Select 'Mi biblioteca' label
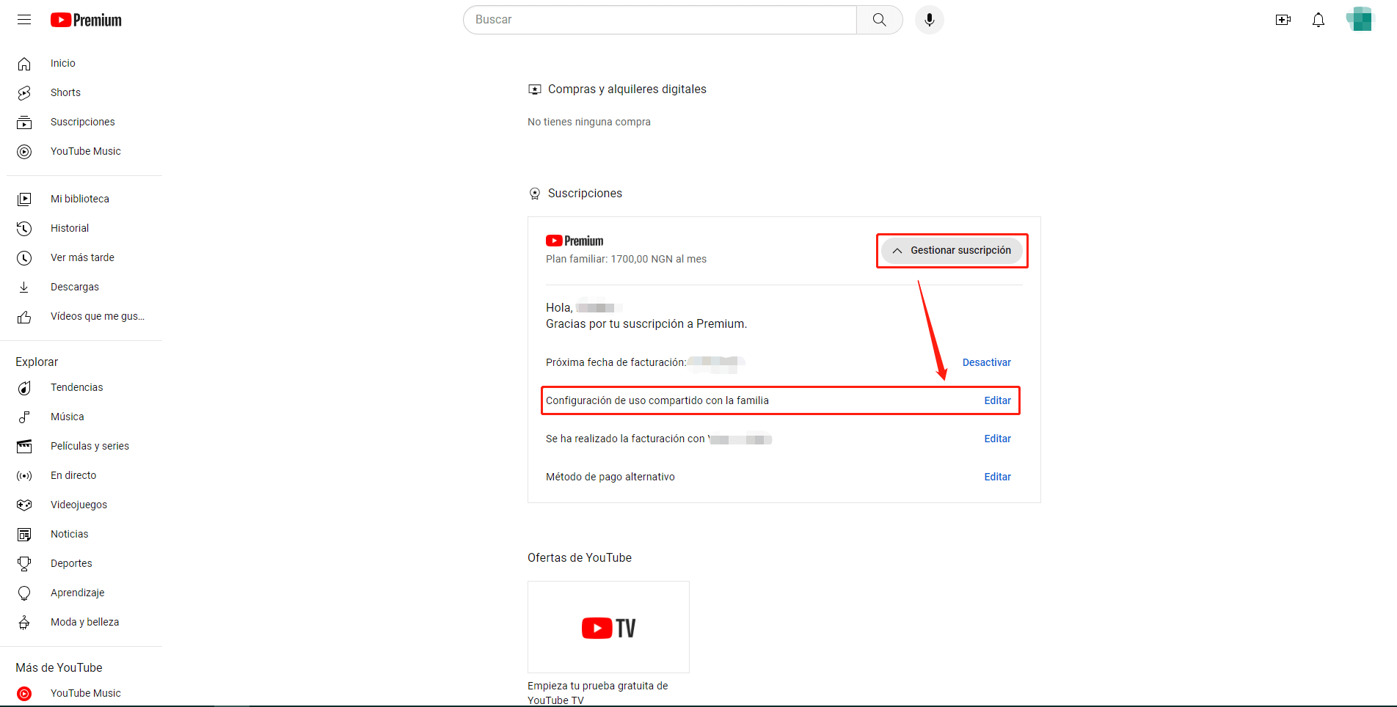Image resolution: width=1397 pixels, height=707 pixels. pos(80,199)
